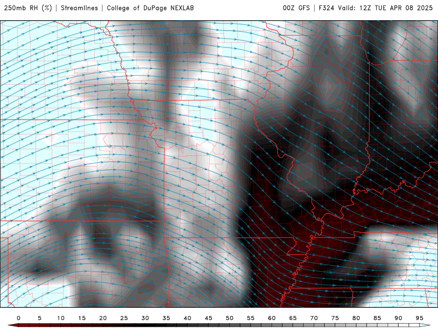Image resolution: width=438 pixels, height=328 pixels.
Task: Click 'College of DuPage NEXLAB' text
Action: point(150,8)
